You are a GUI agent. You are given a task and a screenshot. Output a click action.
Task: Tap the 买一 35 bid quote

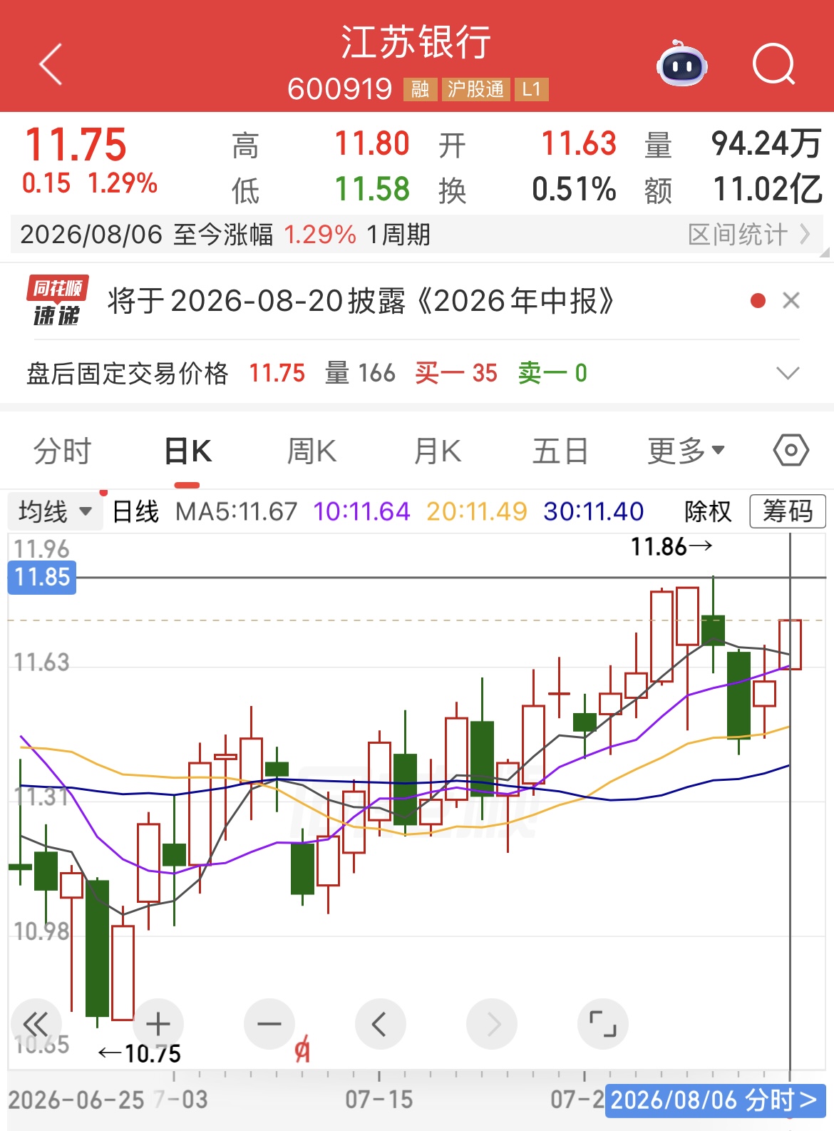[x=456, y=373]
